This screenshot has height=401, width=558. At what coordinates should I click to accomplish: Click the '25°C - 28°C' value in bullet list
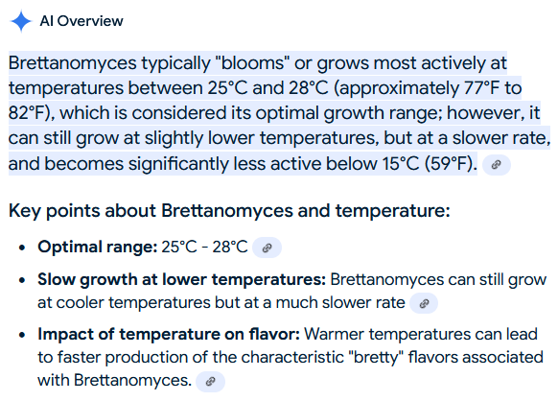[x=204, y=247]
